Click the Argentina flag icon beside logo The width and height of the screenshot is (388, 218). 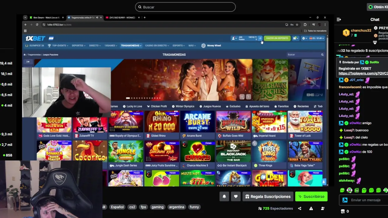click(51, 38)
